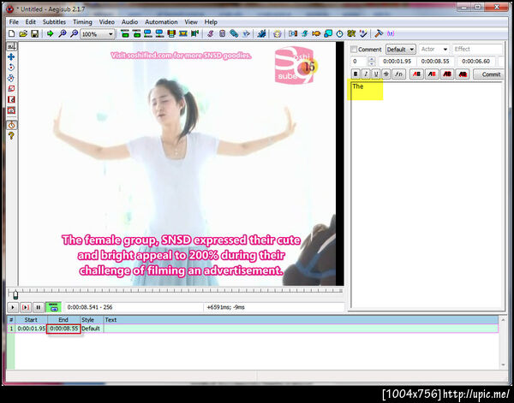
Task: Open a subtitles file via folder icon
Action: (x=23, y=33)
